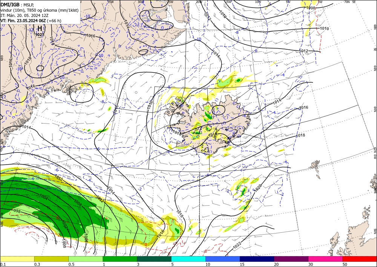Click the light yellow 0.1–0.3 legend swatch
Screen dimensions: 377x267
click(17, 259)
